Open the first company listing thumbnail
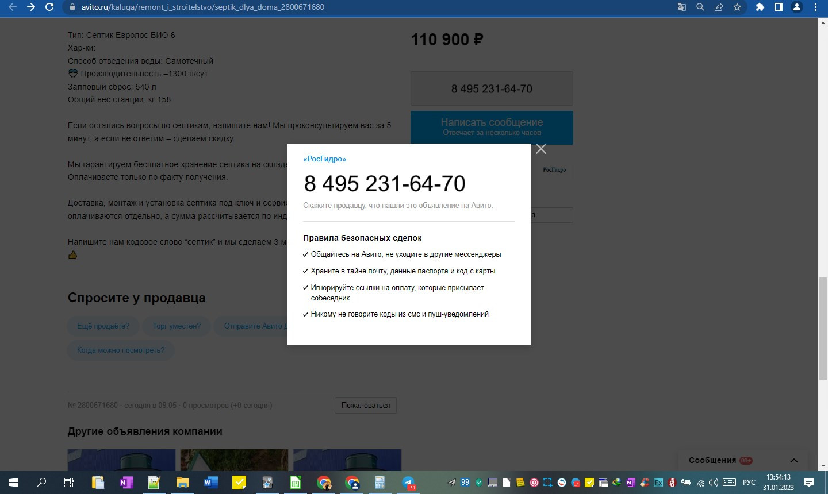The height and width of the screenshot is (494, 828). [x=121, y=460]
